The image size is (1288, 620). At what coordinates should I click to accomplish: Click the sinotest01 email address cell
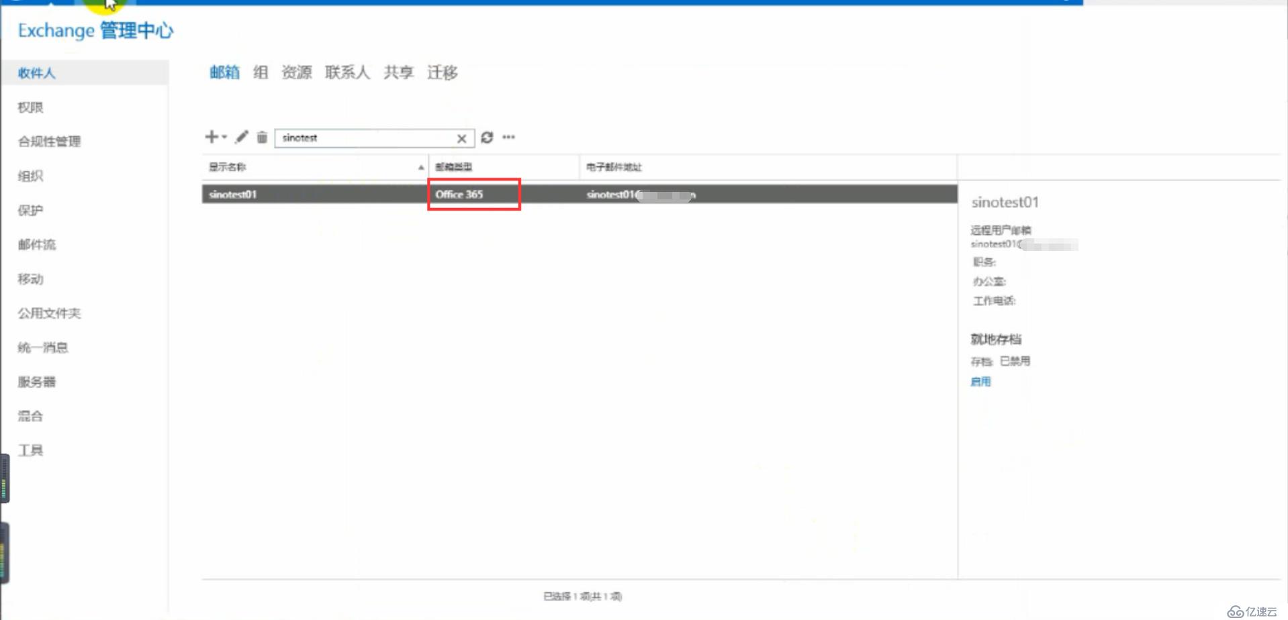(641, 195)
